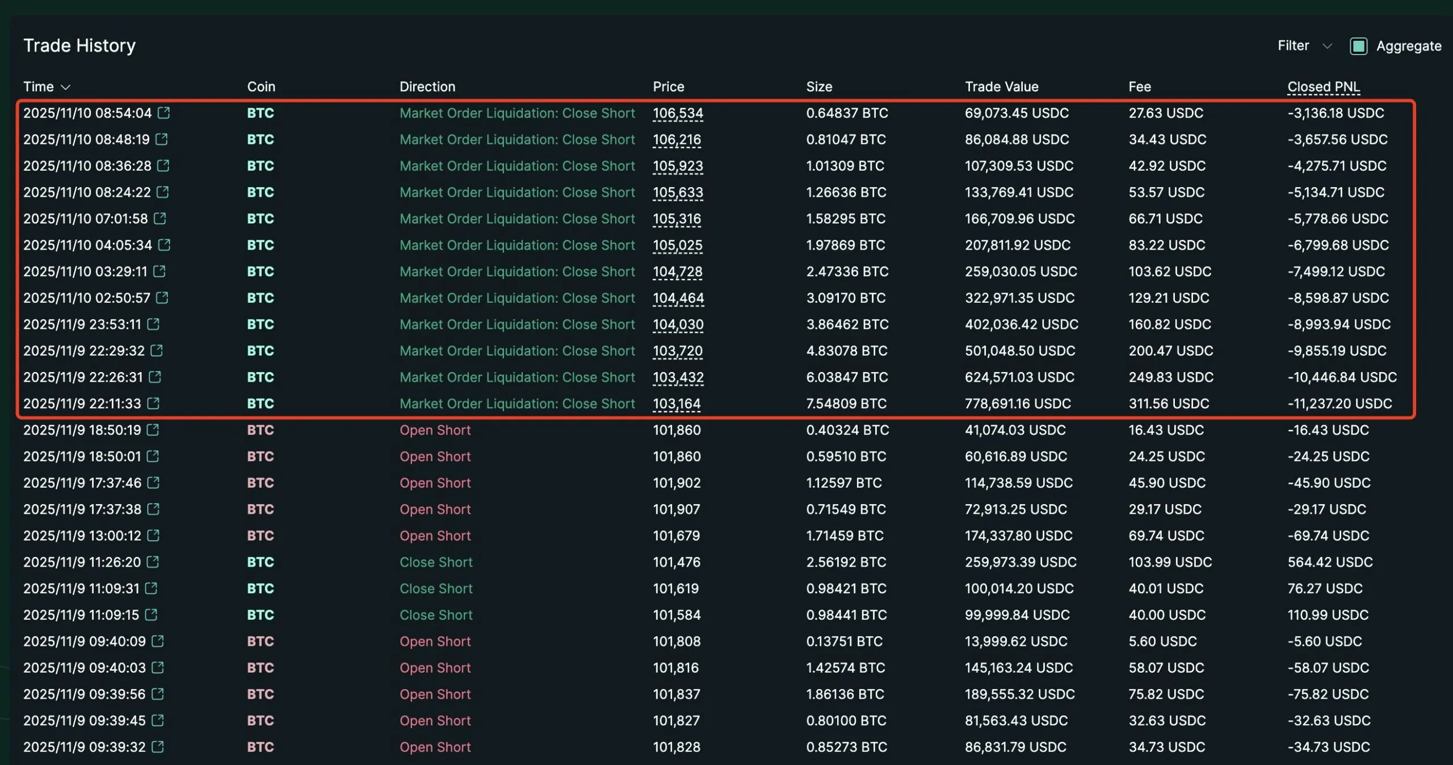Open the Filter dropdown

[1293, 45]
